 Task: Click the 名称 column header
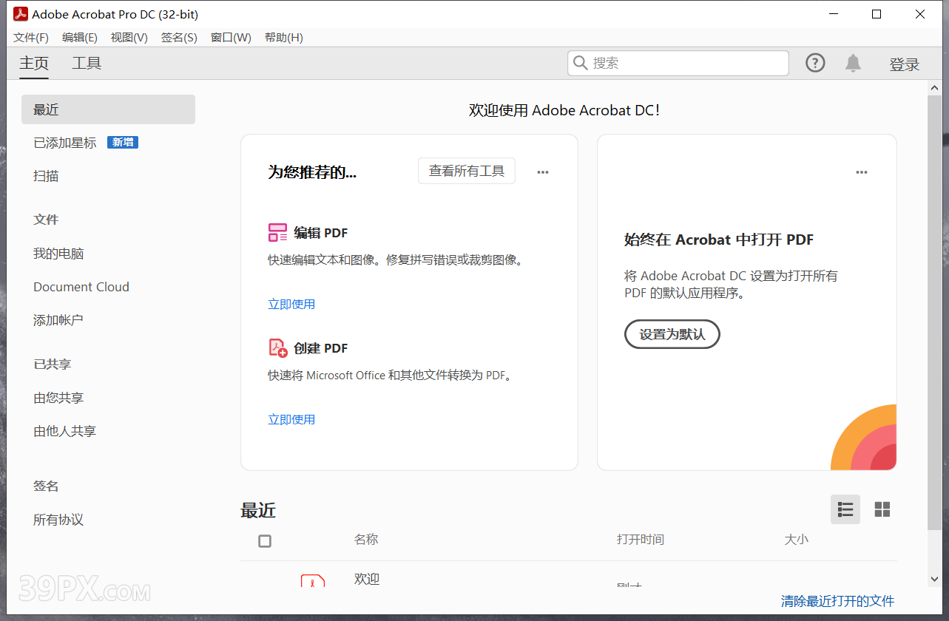coord(366,540)
